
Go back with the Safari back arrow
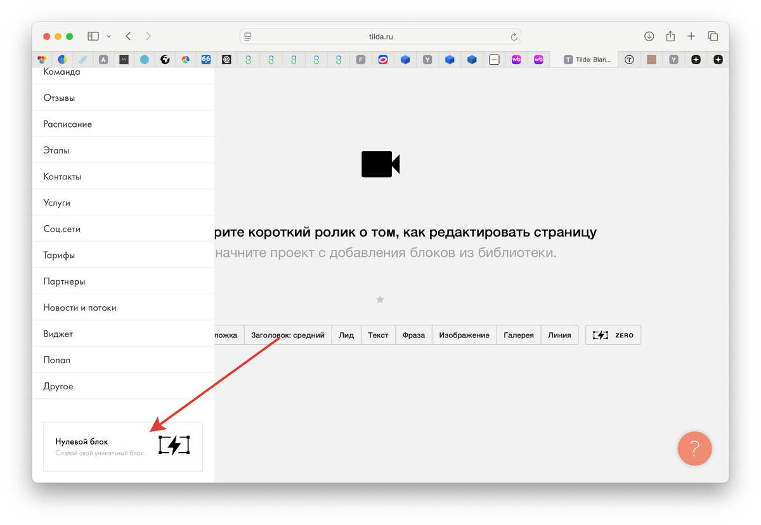click(x=128, y=36)
